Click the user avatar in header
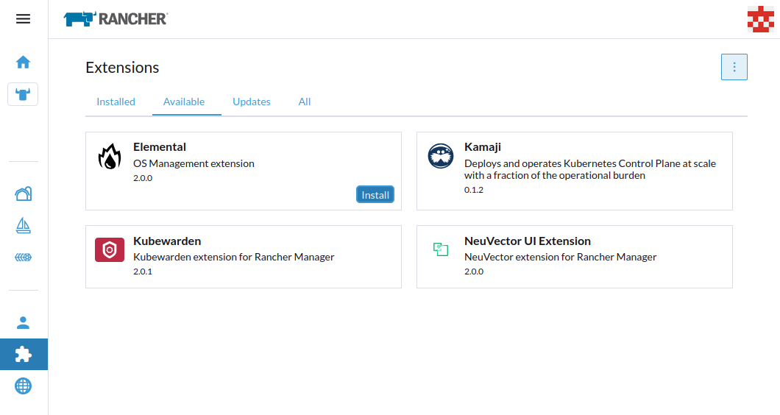 pyautogui.click(x=759, y=19)
